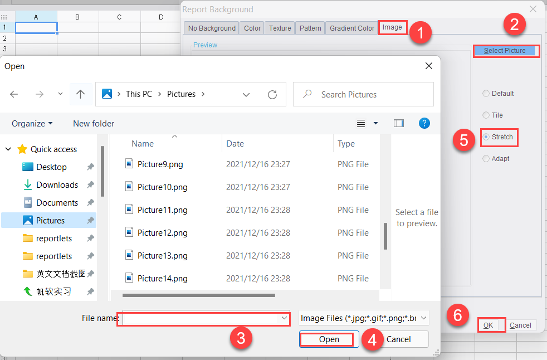Click the list view icon
This screenshot has height=360, width=547.
pos(361,123)
